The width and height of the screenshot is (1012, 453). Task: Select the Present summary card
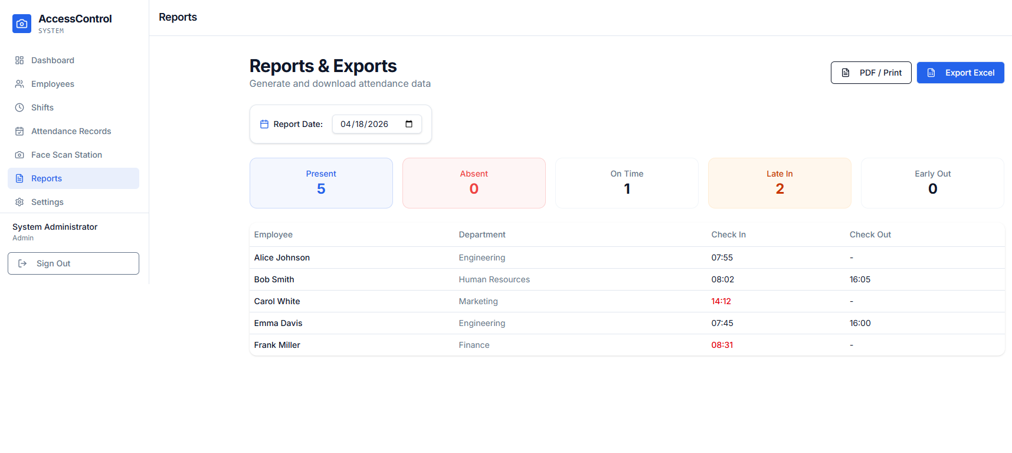pyautogui.click(x=321, y=183)
